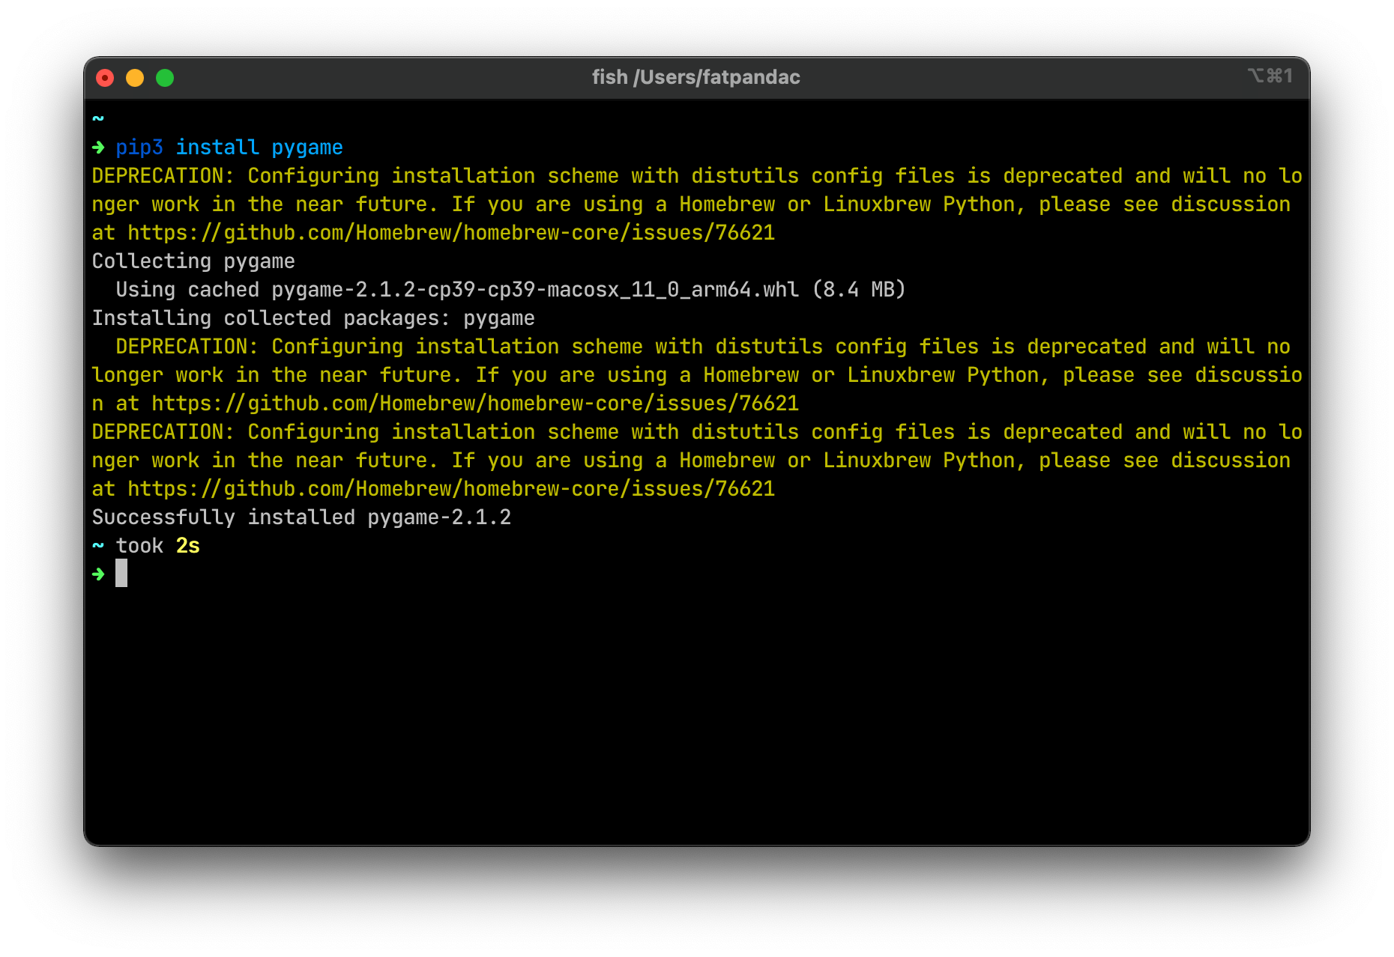Click the "Successfully installed pygame-2.1.2" line
The height and width of the screenshot is (957, 1394).
tap(301, 517)
